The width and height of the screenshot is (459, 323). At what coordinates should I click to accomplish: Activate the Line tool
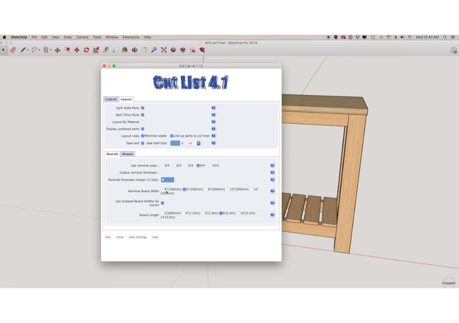(23, 50)
